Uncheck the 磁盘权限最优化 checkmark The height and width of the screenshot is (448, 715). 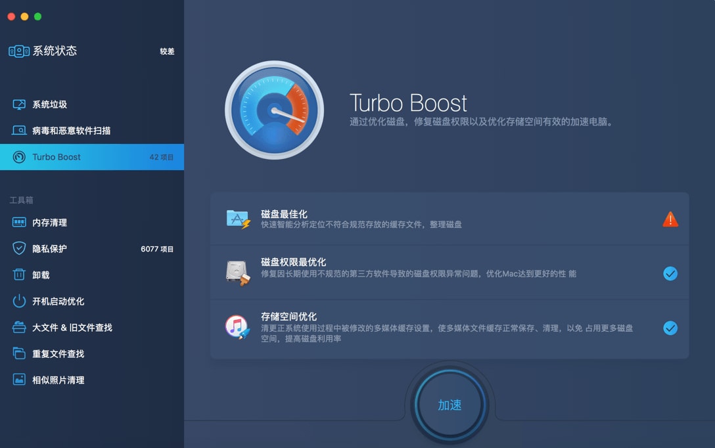click(670, 273)
